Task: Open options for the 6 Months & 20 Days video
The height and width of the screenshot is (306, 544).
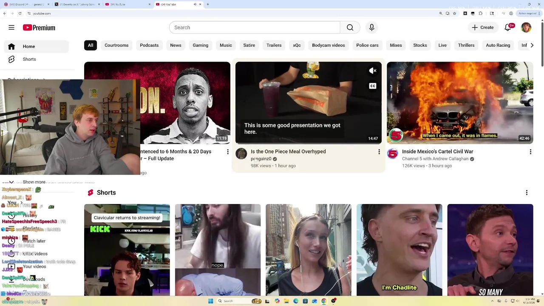Action: coord(228,152)
